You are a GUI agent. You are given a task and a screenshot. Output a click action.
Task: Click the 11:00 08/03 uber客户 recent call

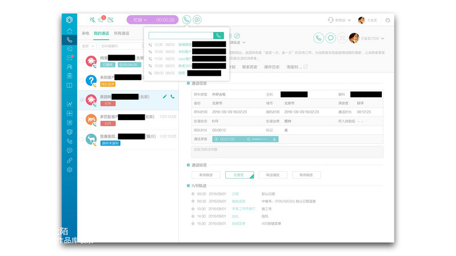(x=187, y=59)
